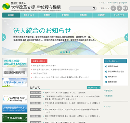Click the NEWS一覧 button
This screenshot has width=130, height=123.
pos(94,88)
